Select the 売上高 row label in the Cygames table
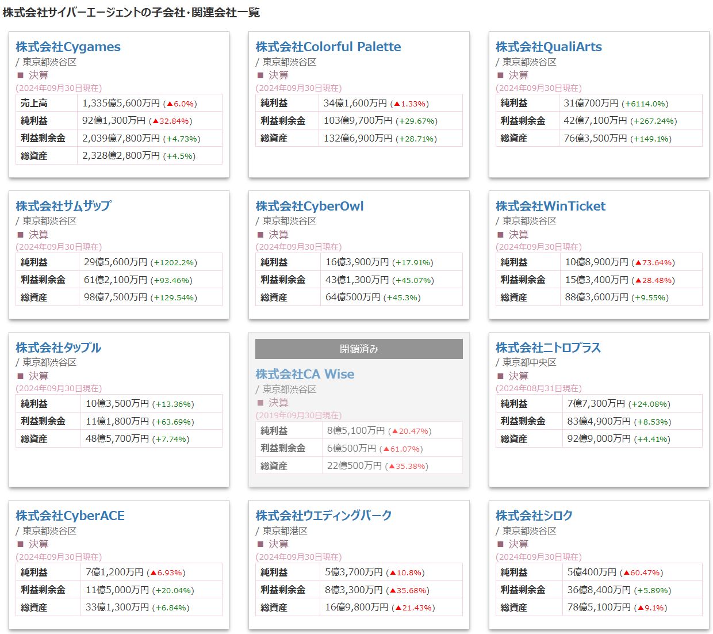The height and width of the screenshot is (634, 713). click(34, 103)
